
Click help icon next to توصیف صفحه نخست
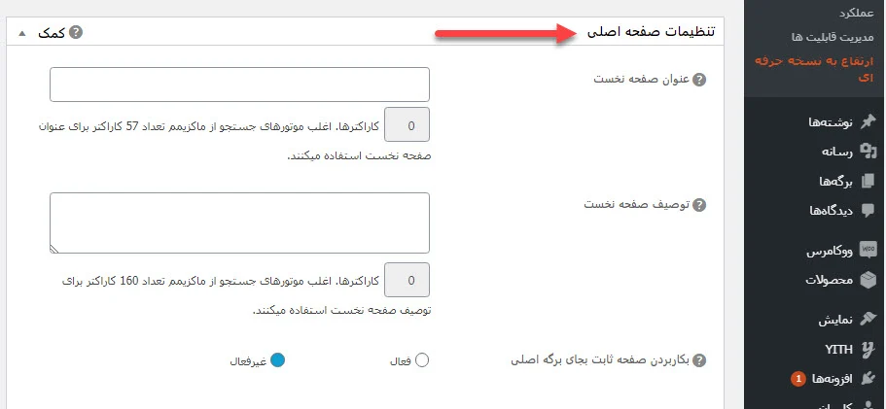click(x=699, y=205)
